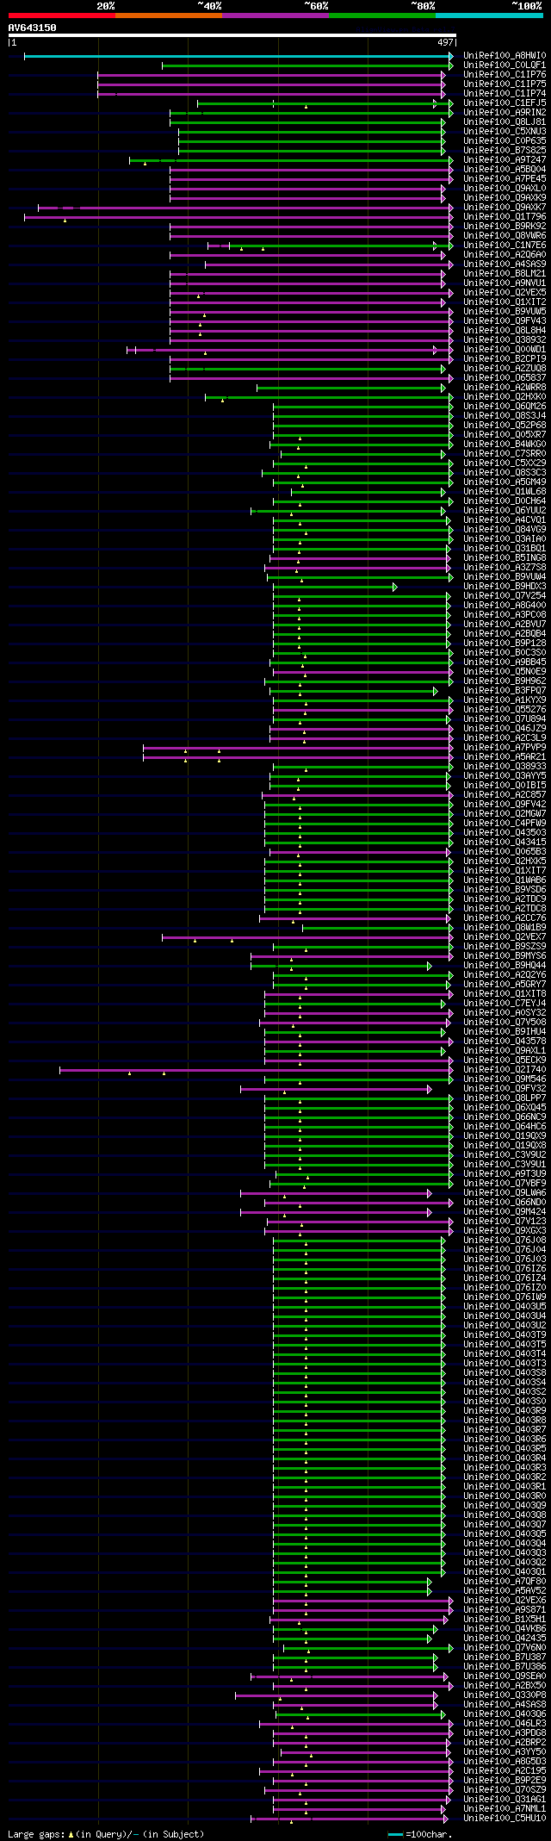The height and width of the screenshot is (1841, 551).
Task: Click hit label UniRef100_Q5N0E9
Action: click(x=505, y=672)
